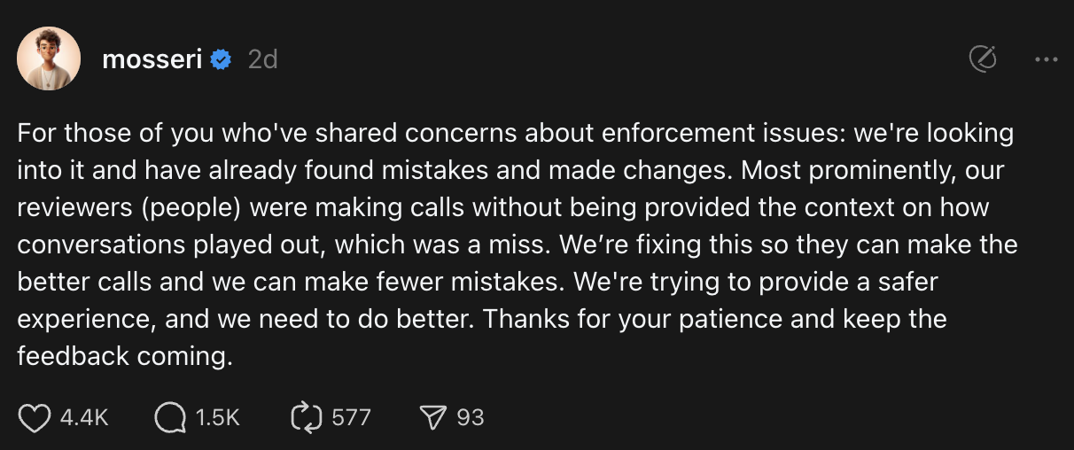Click the 2d post timestamp

click(262, 60)
